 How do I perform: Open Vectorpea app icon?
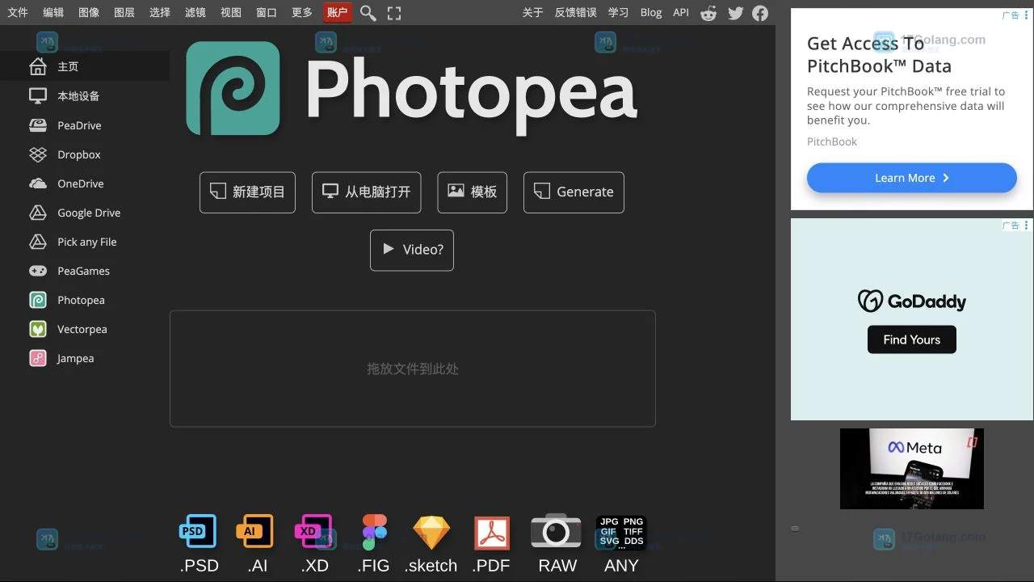click(x=38, y=329)
